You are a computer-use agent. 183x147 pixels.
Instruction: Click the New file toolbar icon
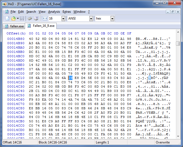(7, 18)
